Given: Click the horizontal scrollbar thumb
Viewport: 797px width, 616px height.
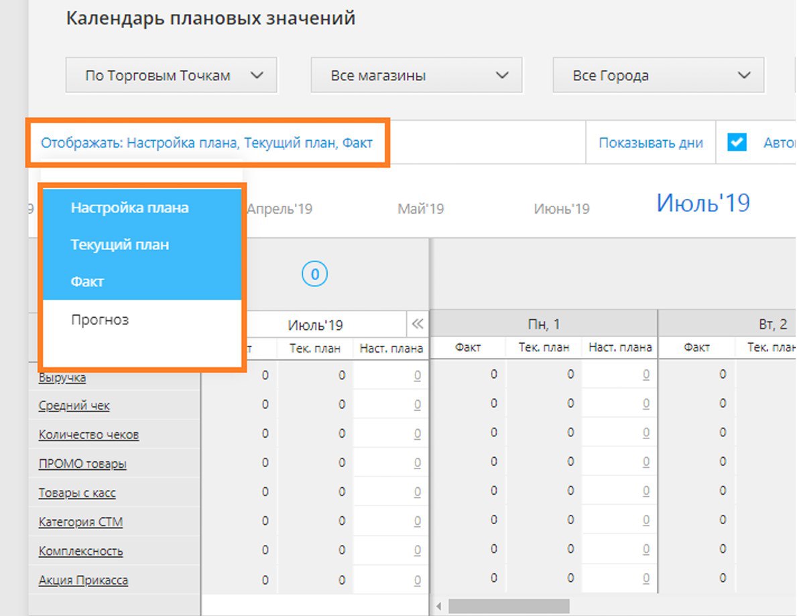Looking at the screenshot, I should click(x=508, y=607).
